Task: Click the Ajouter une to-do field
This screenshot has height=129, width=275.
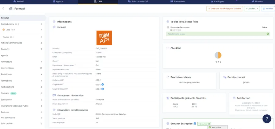Action: coord(218,34)
